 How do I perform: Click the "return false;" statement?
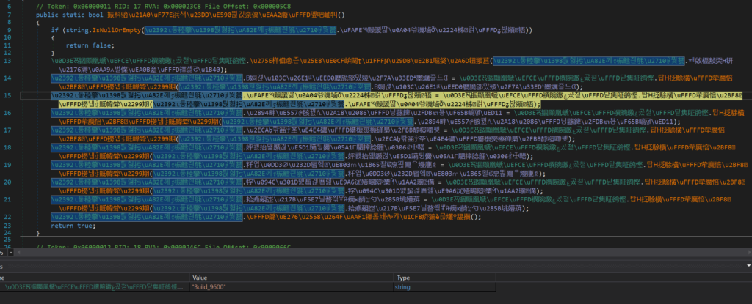(x=90, y=45)
